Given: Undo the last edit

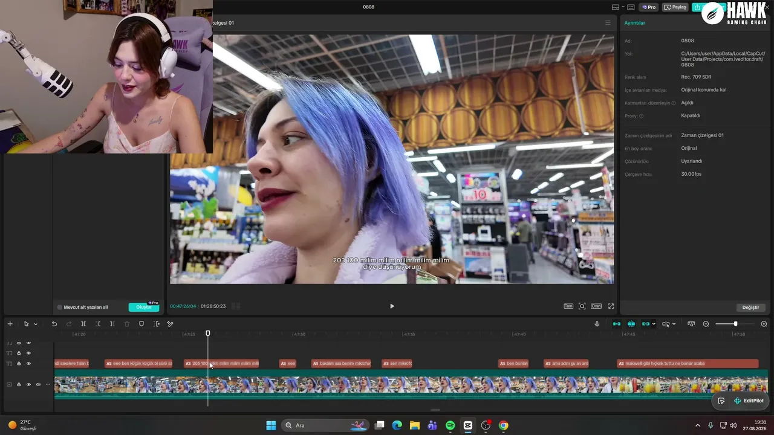Looking at the screenshot, I should pos(54,324).
